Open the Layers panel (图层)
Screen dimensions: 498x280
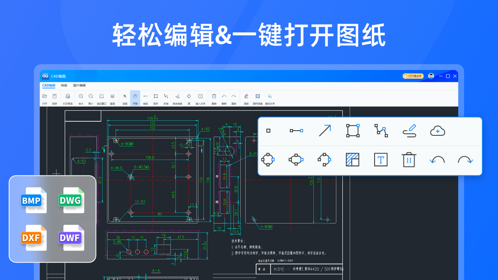[112, 98]
